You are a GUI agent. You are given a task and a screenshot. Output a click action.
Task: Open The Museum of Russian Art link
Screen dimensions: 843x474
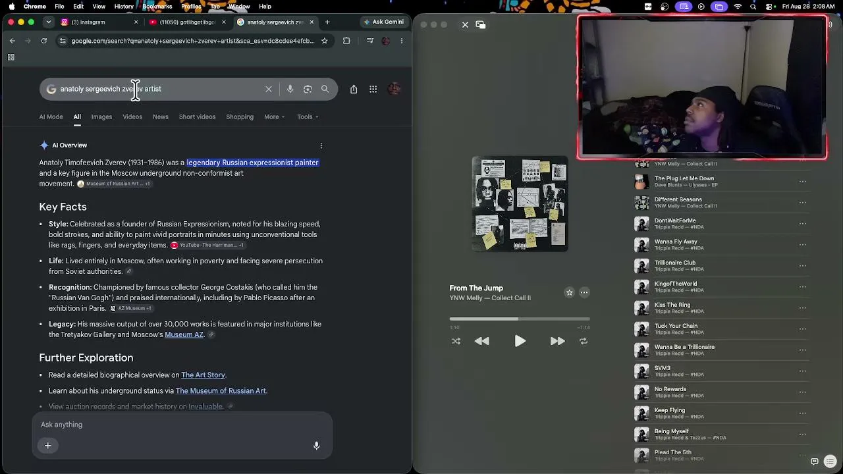(x=221, y=391)
